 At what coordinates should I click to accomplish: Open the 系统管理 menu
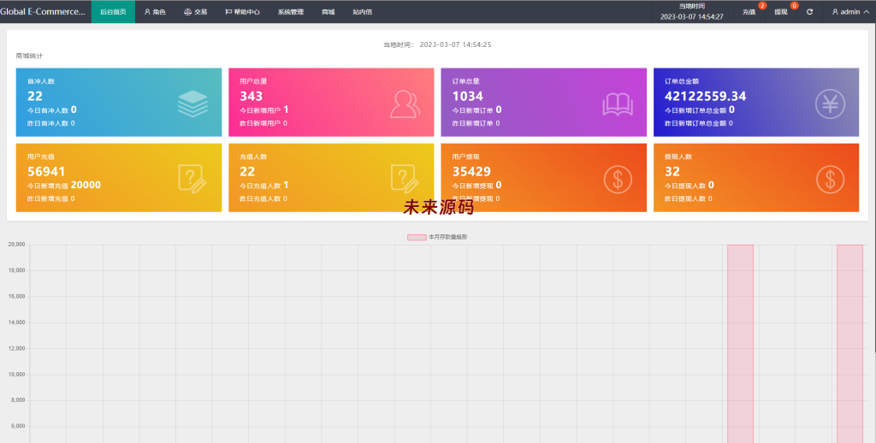click(291, 12)
